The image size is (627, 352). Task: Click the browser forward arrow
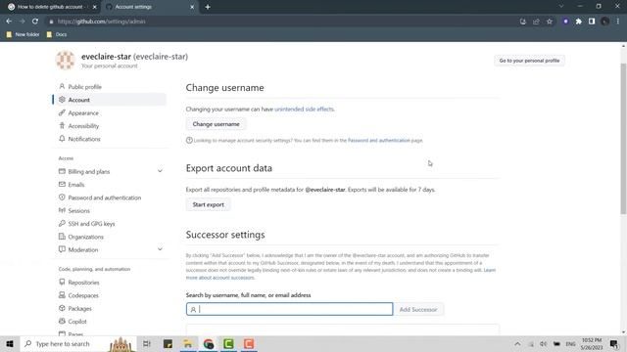click(x=22, y=22)
